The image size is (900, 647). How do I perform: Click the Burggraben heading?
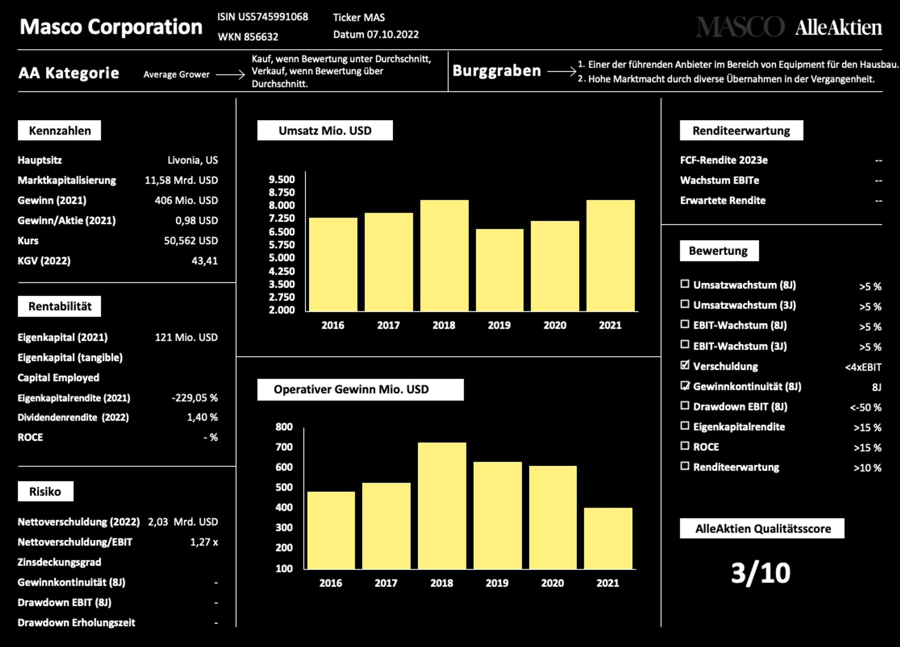(x=497, y=71)
